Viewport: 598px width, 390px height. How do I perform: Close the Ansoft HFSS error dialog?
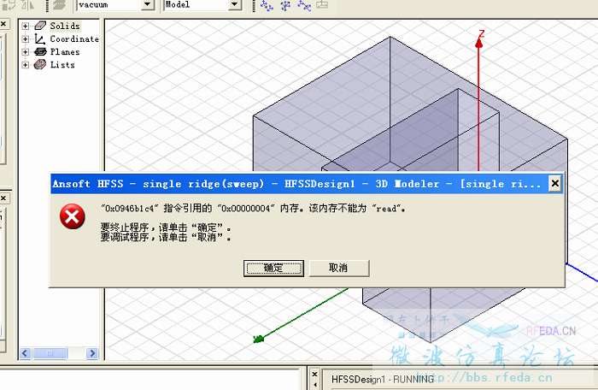click(555, 184)
